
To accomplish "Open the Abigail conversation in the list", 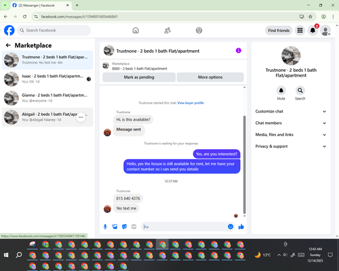I will pyautogui.click(x=47, y=117).
